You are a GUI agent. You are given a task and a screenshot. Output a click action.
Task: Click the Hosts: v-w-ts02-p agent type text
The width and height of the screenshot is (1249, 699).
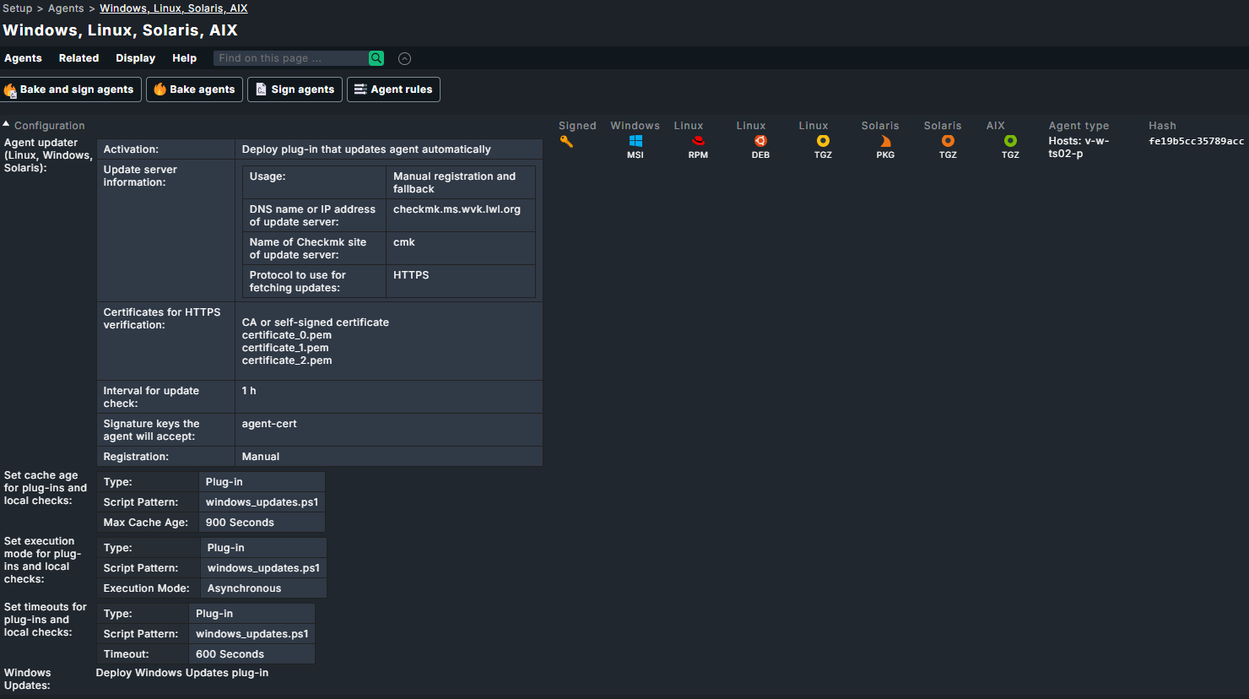click(1079, 147)
